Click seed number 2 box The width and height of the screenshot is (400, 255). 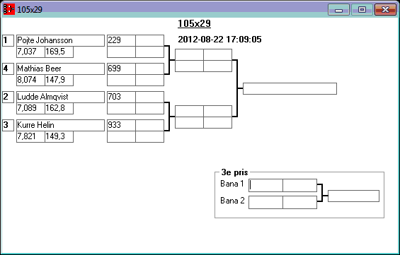[8, 97]
